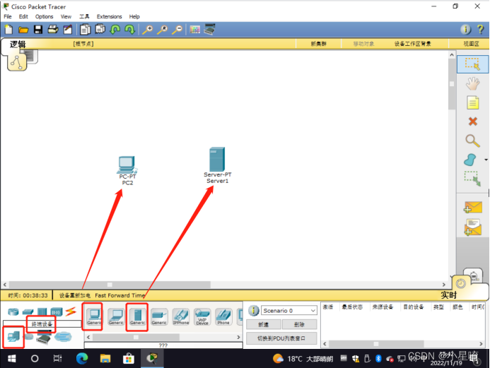The width and height of the screenshot is (490, 368).
Task: Select the Switches device category
Action: pos(28,311)
